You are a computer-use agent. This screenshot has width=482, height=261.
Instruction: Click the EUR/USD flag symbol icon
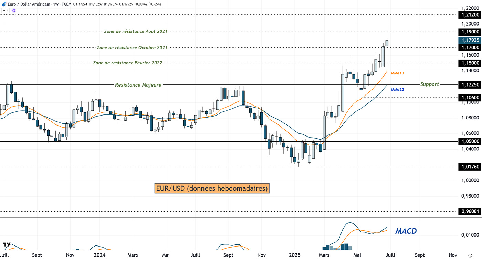pyautogui.click(x=4, y=4)
